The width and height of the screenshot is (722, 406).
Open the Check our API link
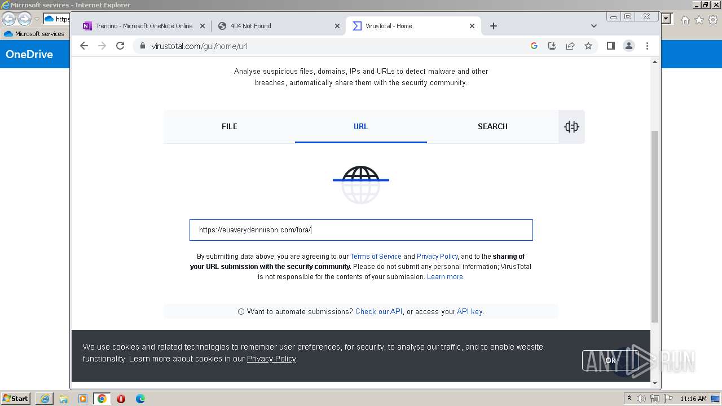378,311
